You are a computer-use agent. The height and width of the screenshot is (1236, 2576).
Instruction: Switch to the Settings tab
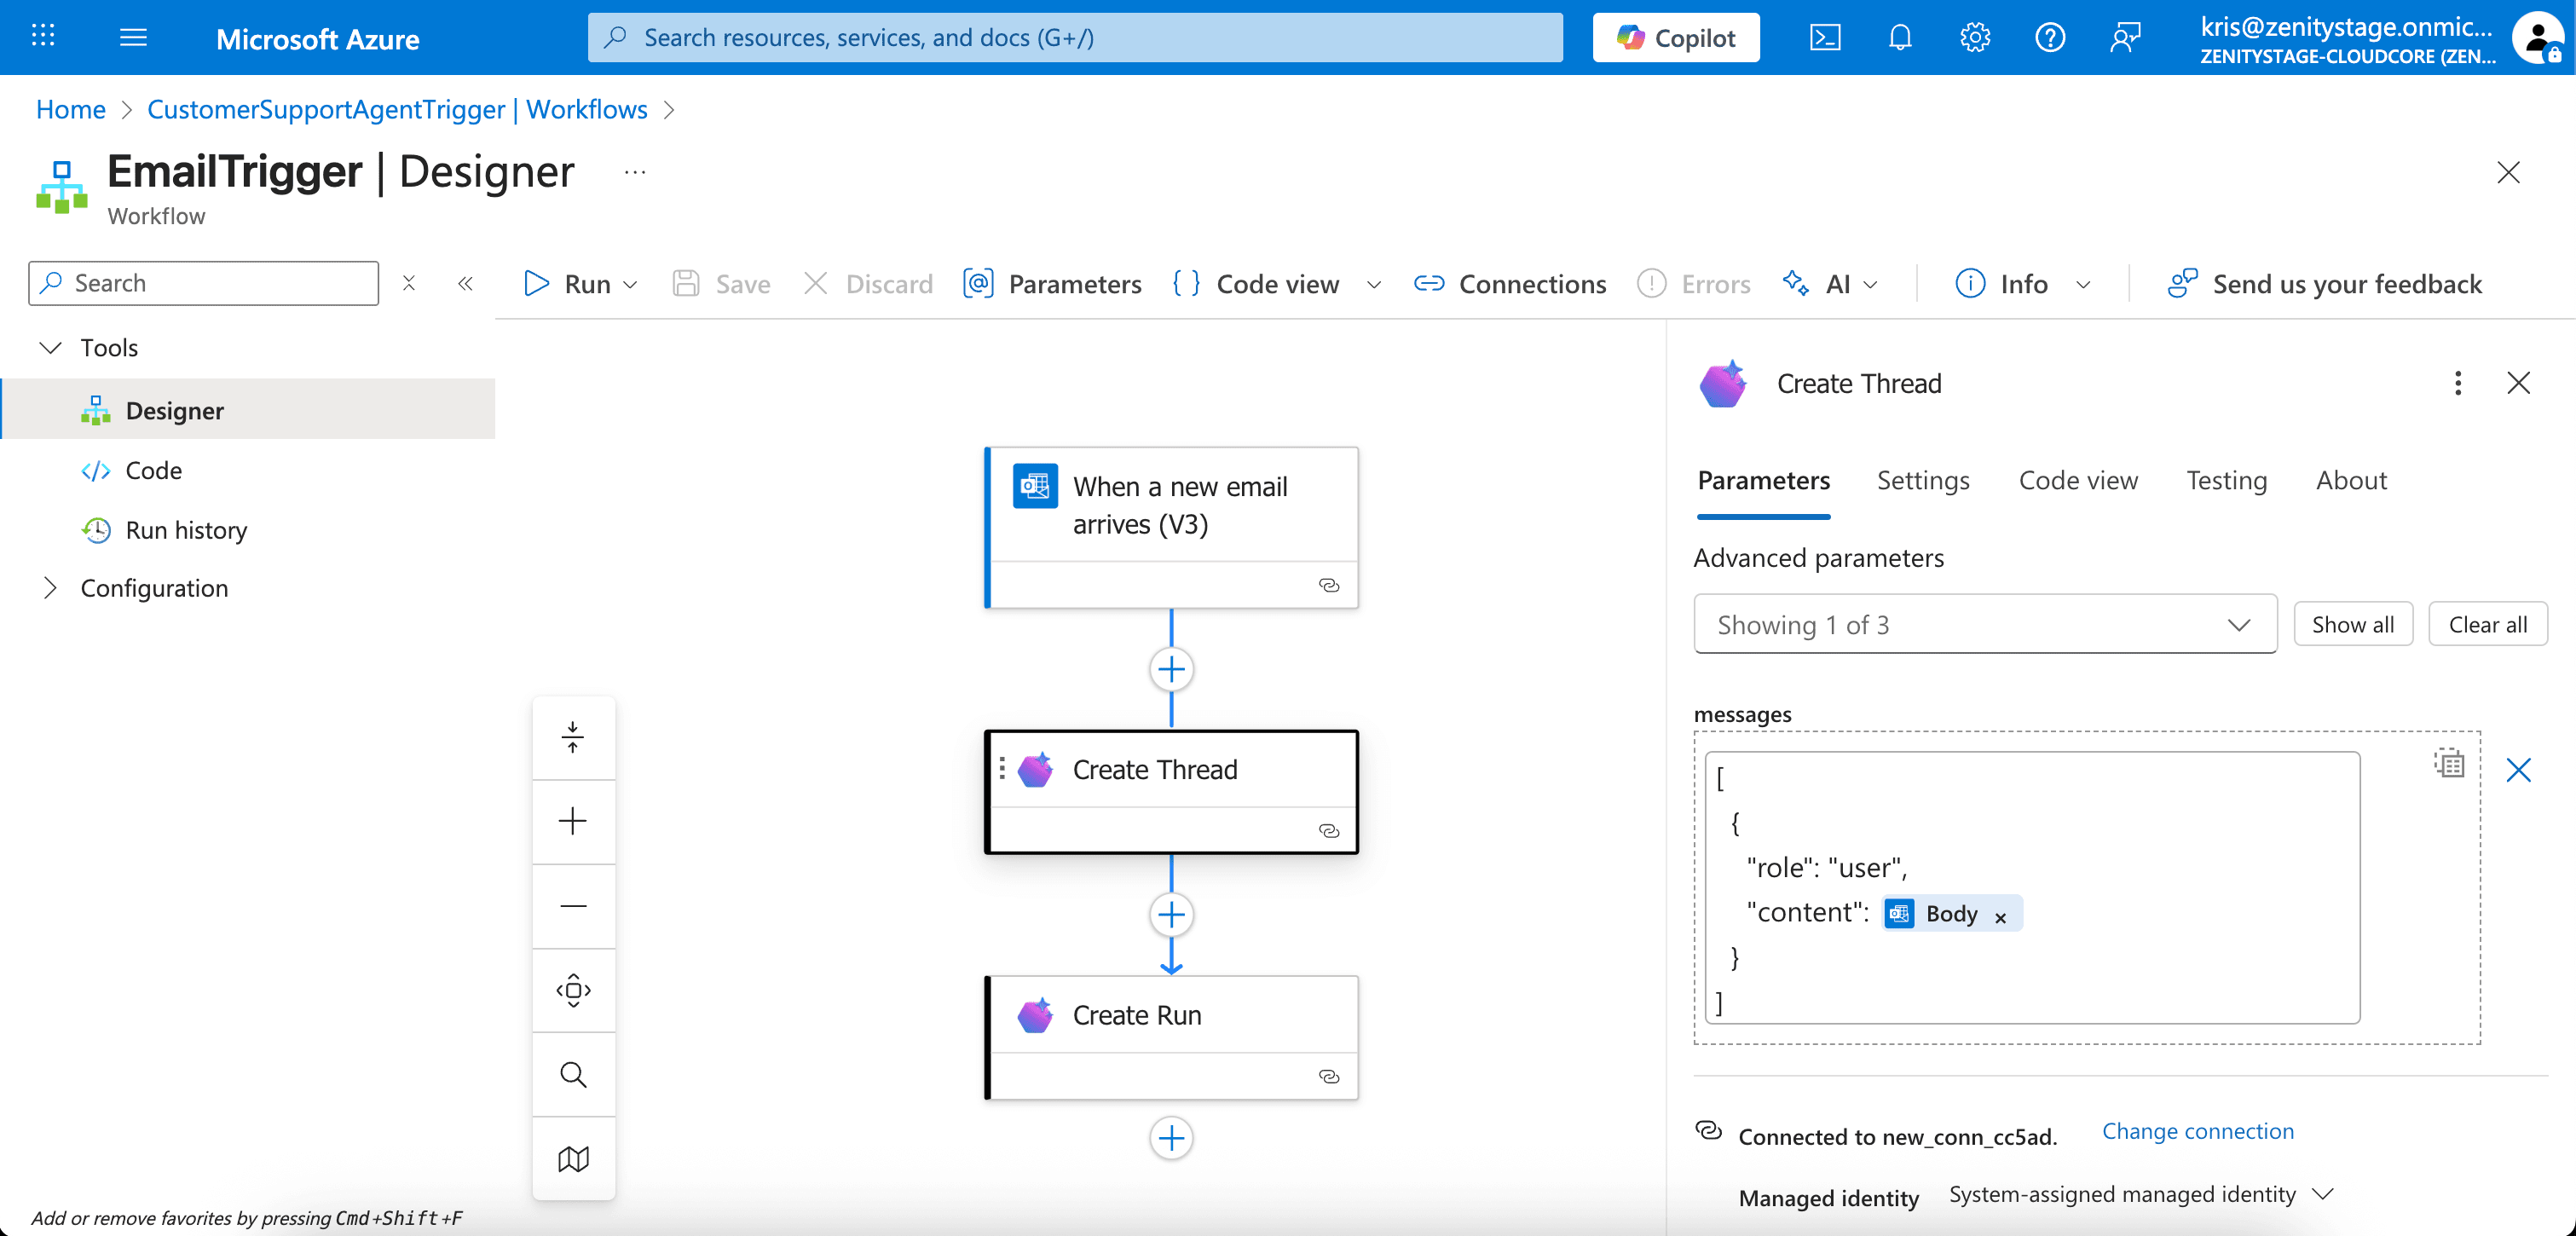click(1922, 481)
